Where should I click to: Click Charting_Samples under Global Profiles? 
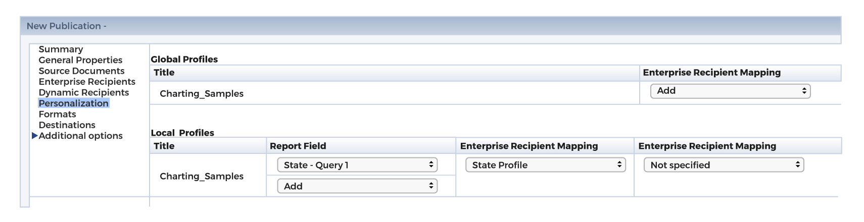pos(202,93)
